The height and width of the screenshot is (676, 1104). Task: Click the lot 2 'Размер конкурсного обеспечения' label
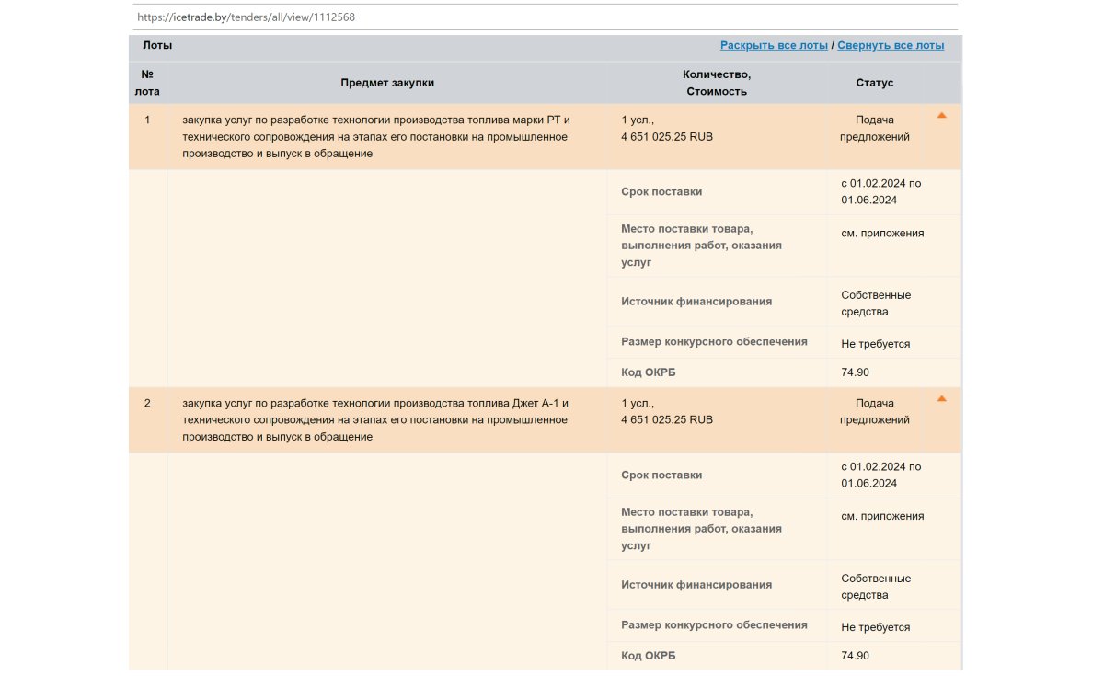[x=714, y=625]
